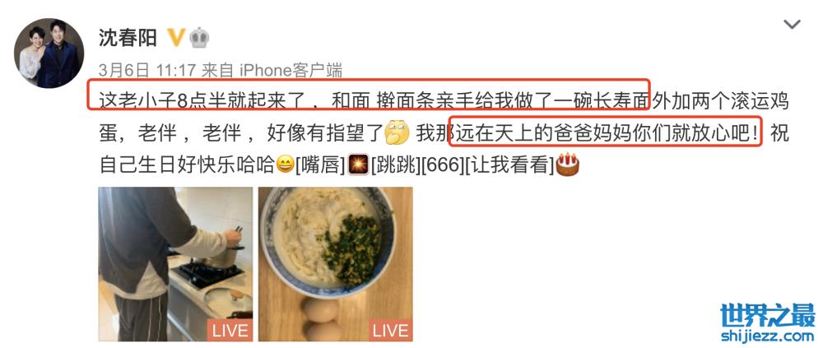Click the gold V verification badge

point(176,37)
